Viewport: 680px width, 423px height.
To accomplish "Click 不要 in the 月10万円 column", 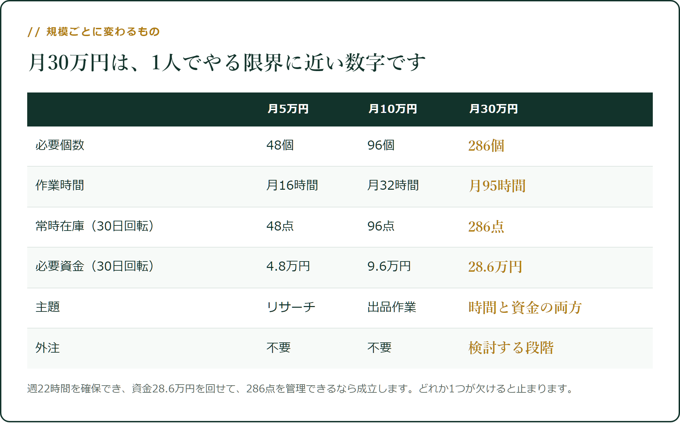I will point(379,348).
